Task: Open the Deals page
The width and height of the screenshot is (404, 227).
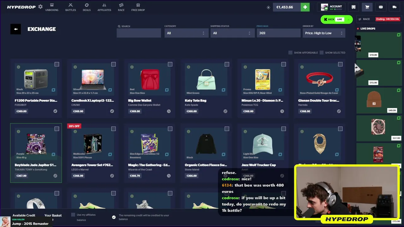Action: pos(86,7)
